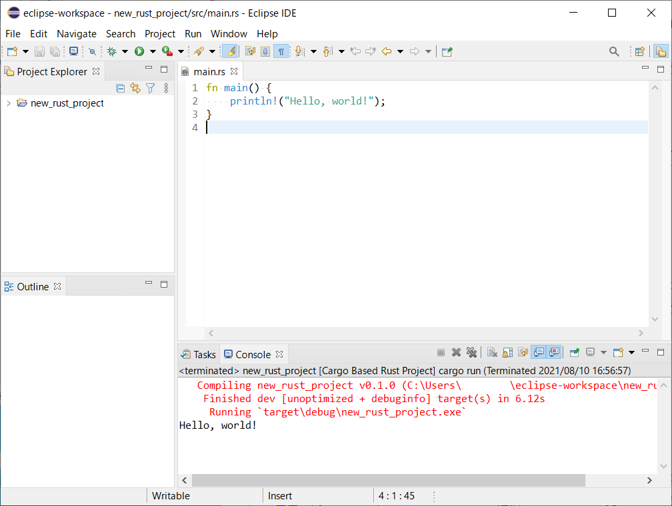Open the External Tools dropdown arrow

click(x=181, y=51)
